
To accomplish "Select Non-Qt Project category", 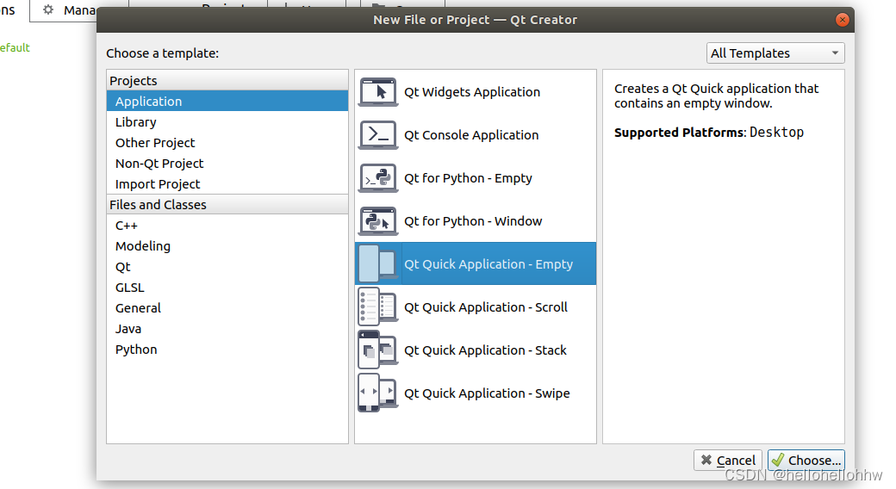I will coord(227,164).
